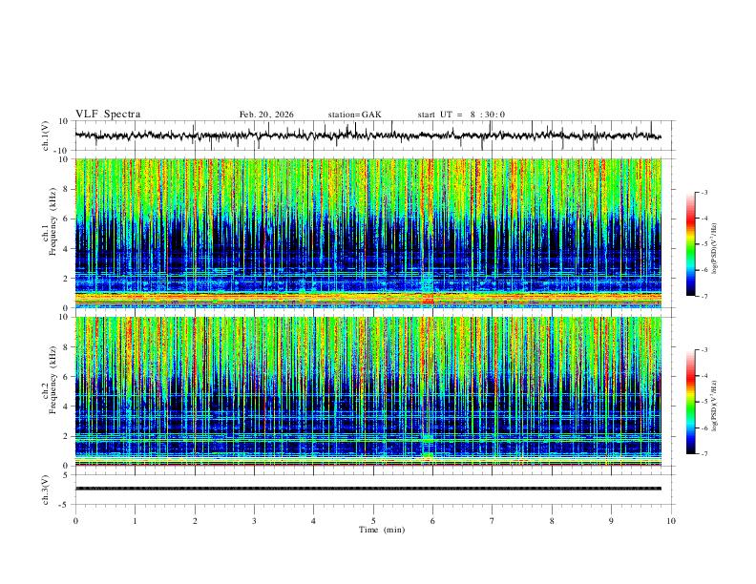This screenshot has height=584, width=756.
Task: Click the ch.2 "Frequency (kHz)" axis label
Action: [x=52, y=380]
